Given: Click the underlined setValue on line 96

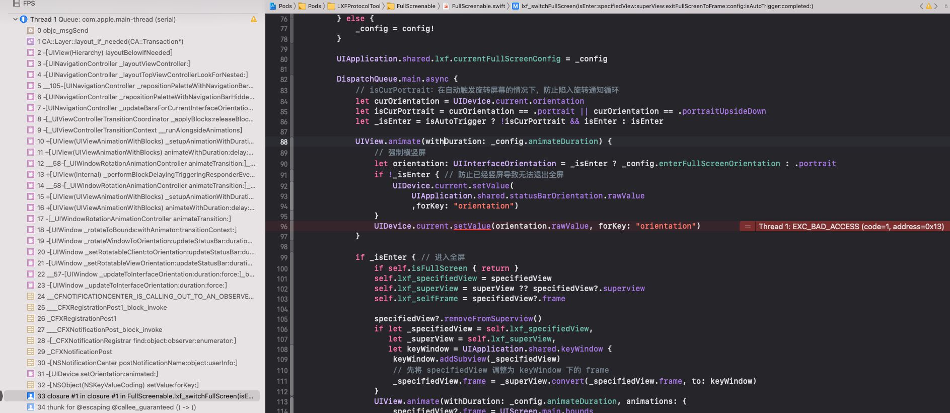Looking at the screenshot, I should click(472, 226).
